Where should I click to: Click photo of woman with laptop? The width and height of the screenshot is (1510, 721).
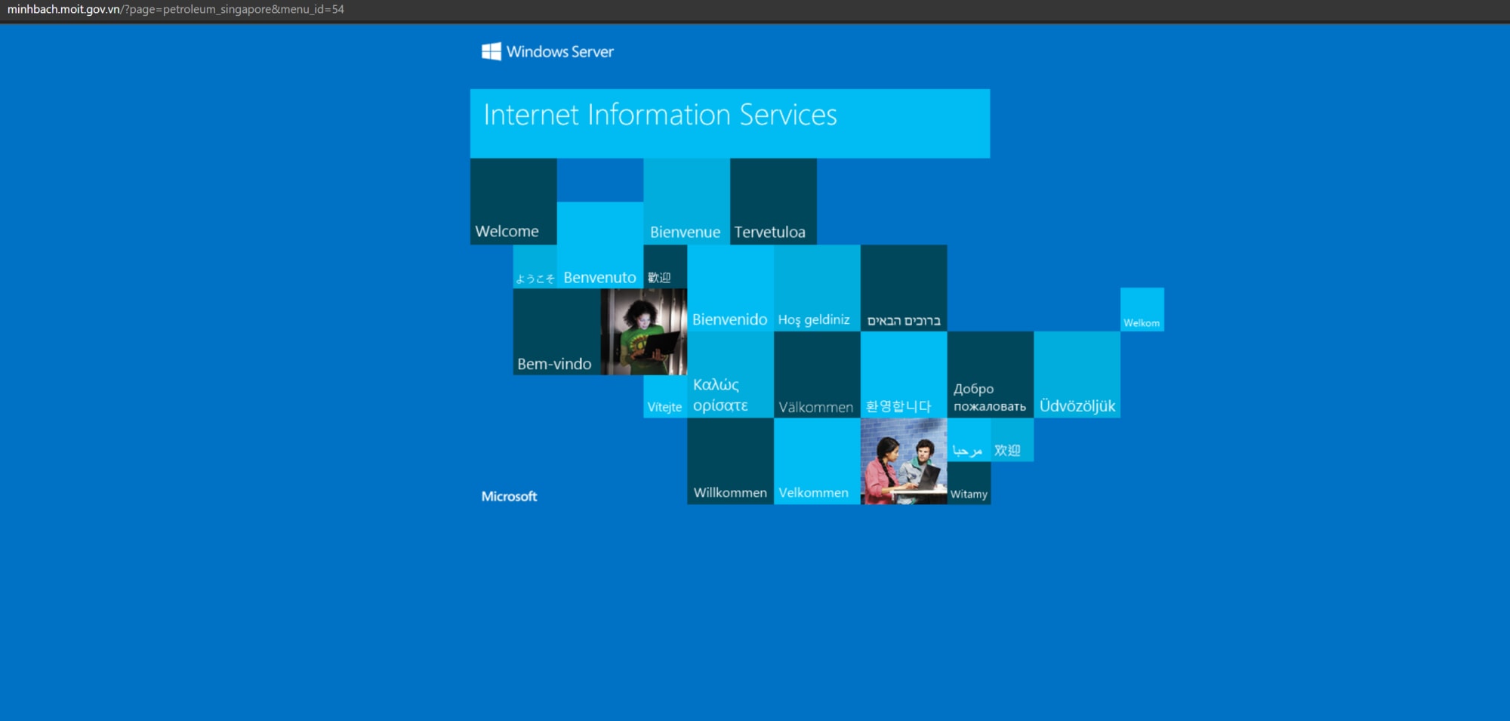coord(644,331)
